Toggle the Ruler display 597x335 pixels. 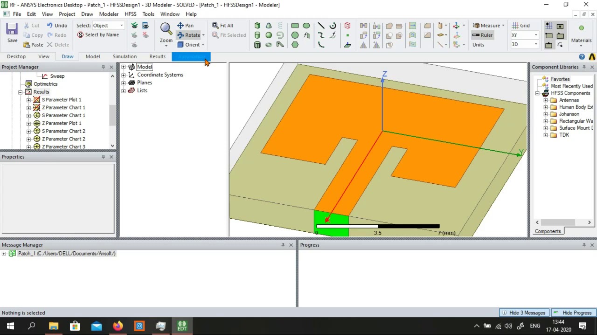482,35
